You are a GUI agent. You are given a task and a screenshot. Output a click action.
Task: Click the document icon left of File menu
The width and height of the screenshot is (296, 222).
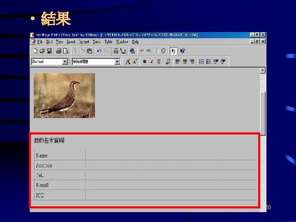point(33,42)
